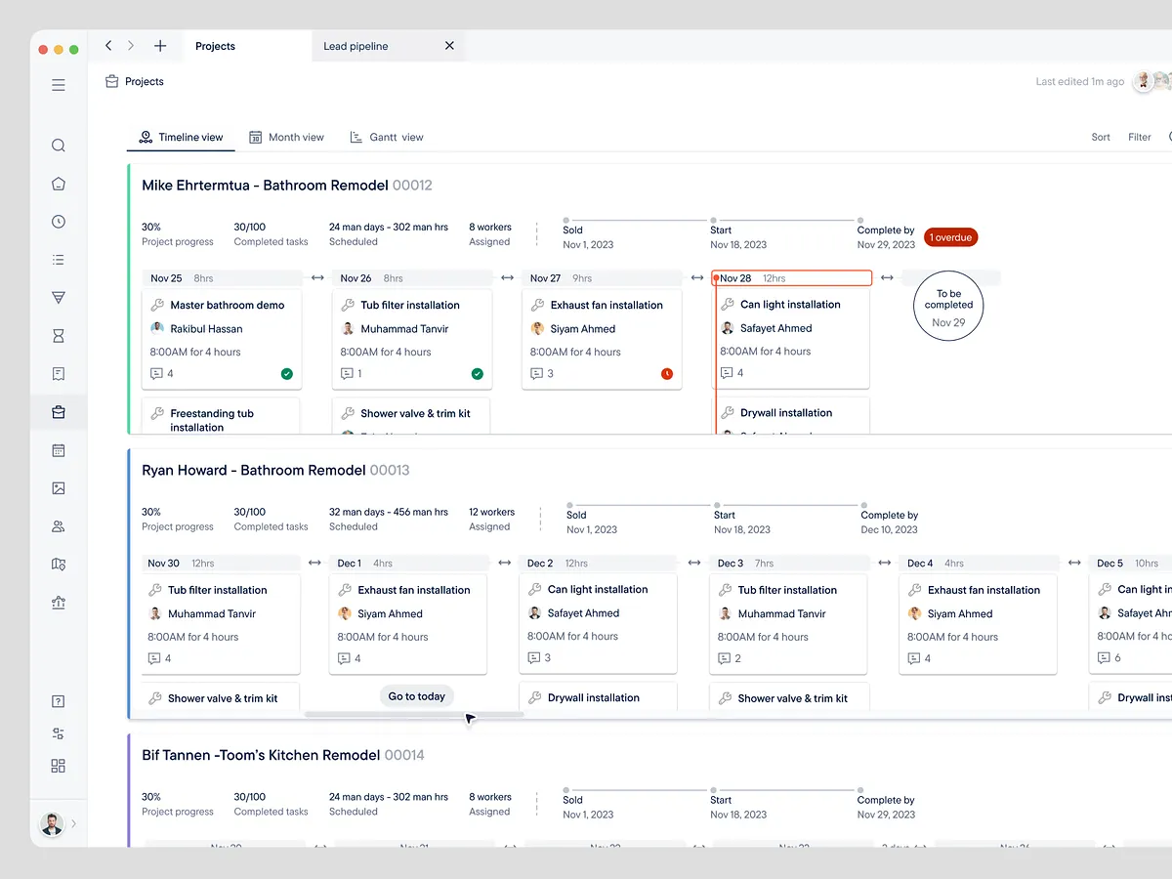Expand the profile menu chevron beside the avatar
This screenshot has height=879, width=1172.
click(x=72, y=823)
